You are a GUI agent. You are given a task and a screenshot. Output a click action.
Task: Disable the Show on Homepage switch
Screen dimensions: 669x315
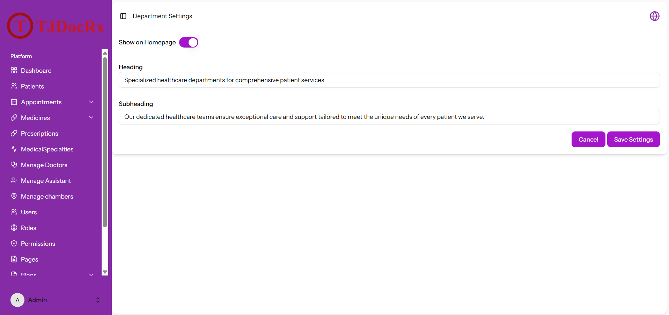coord(189,42)
